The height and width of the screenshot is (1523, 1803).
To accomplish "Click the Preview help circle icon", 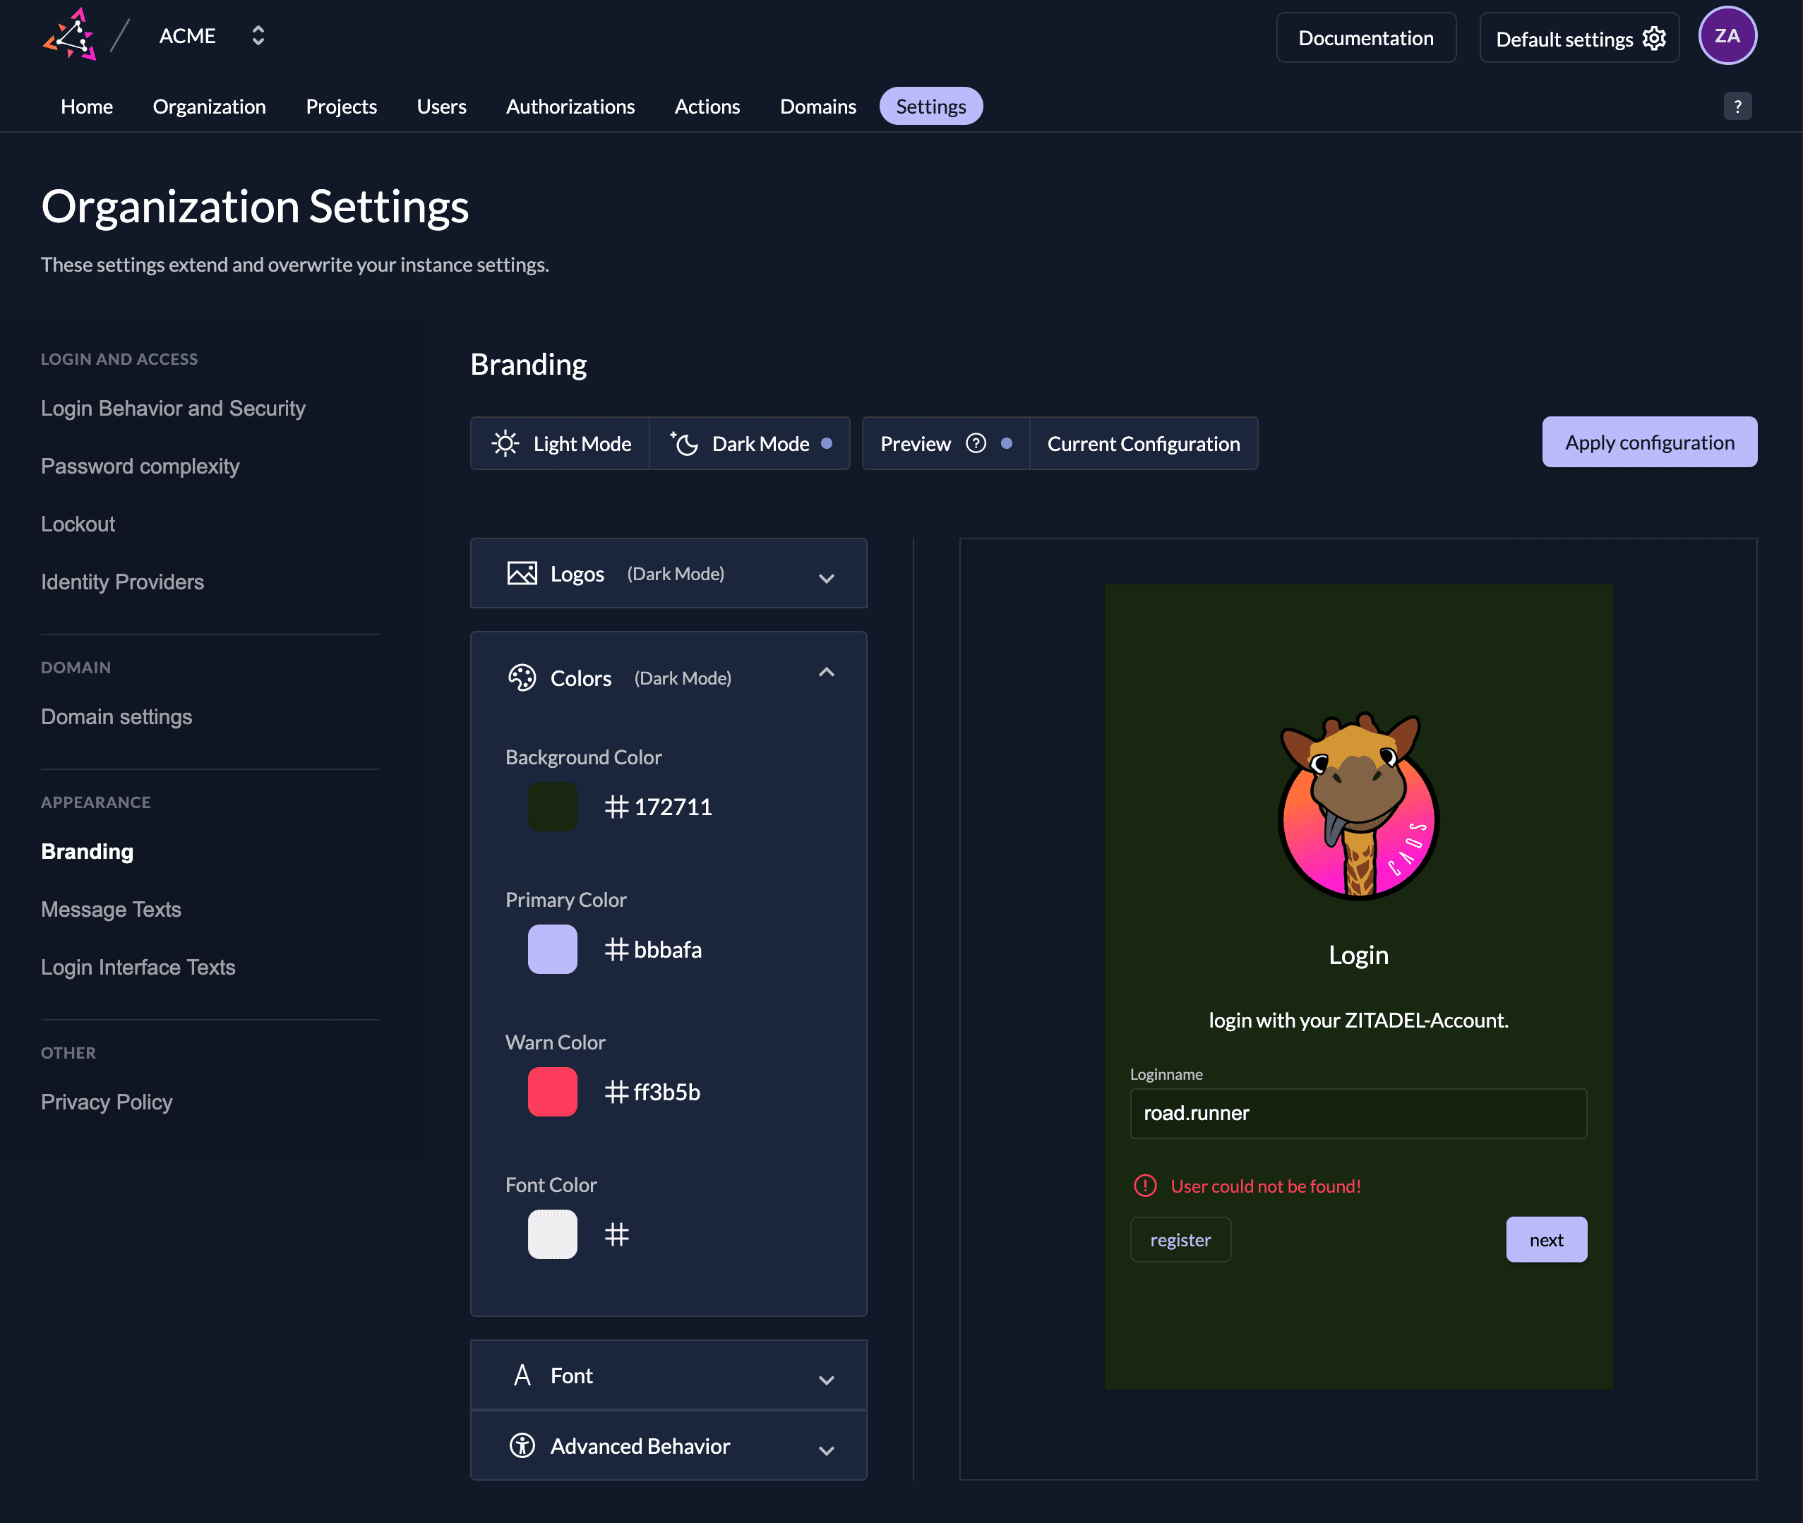I will (x=976, y=444).
